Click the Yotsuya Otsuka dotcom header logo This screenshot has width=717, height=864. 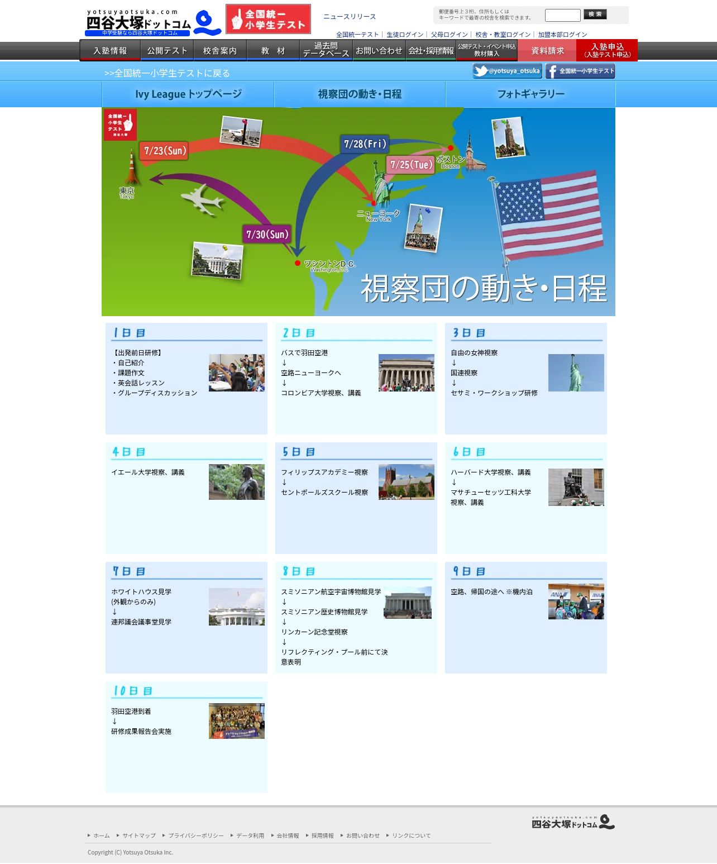coord(154,22)
